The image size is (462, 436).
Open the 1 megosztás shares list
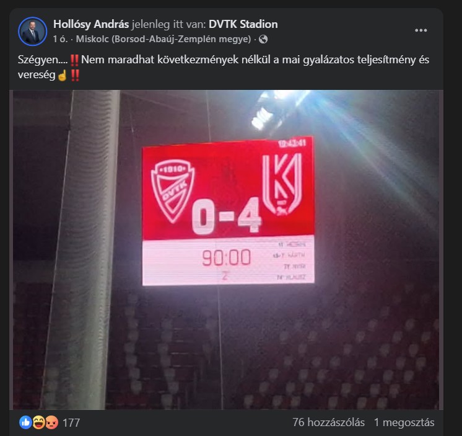coord(404,422)
